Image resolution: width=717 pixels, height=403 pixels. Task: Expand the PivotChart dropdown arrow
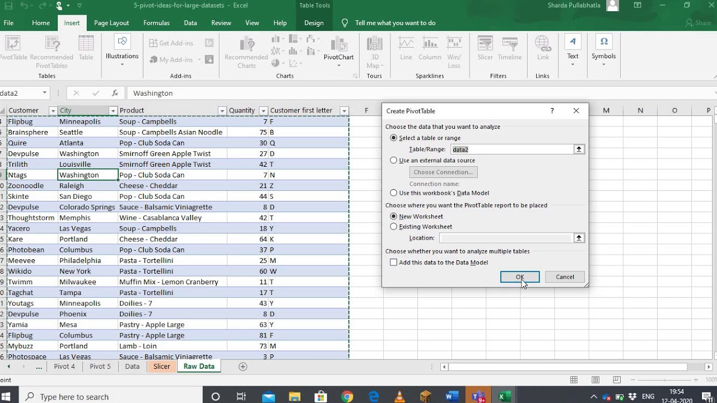[x=338, y=65]
